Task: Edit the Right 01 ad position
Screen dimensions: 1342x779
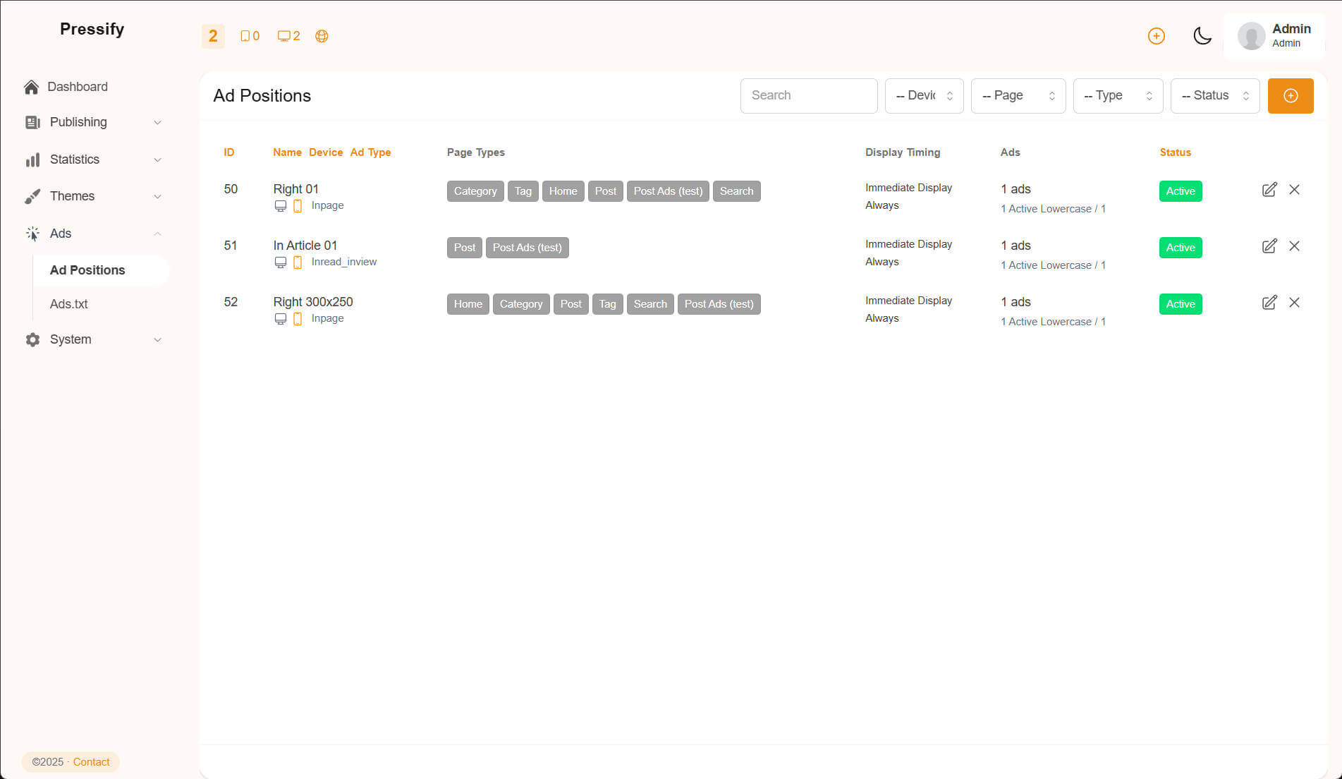Action: pyautogui.click(x=1269, y=190)
